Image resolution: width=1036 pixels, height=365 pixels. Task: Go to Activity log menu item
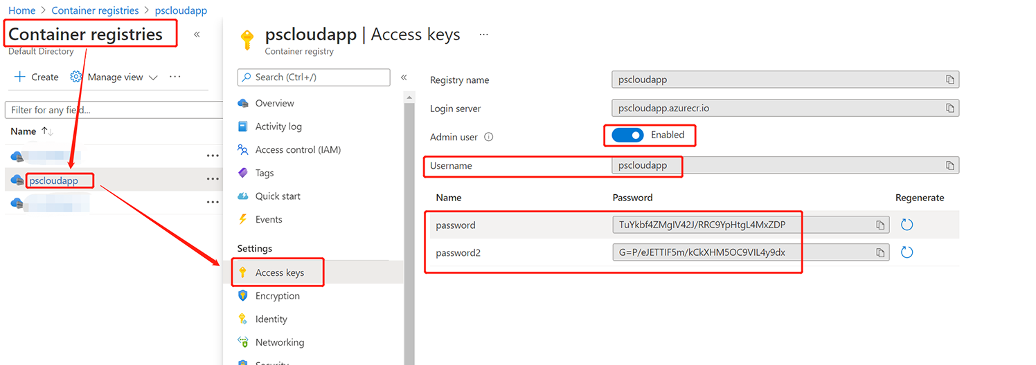(x=278, y=127)
